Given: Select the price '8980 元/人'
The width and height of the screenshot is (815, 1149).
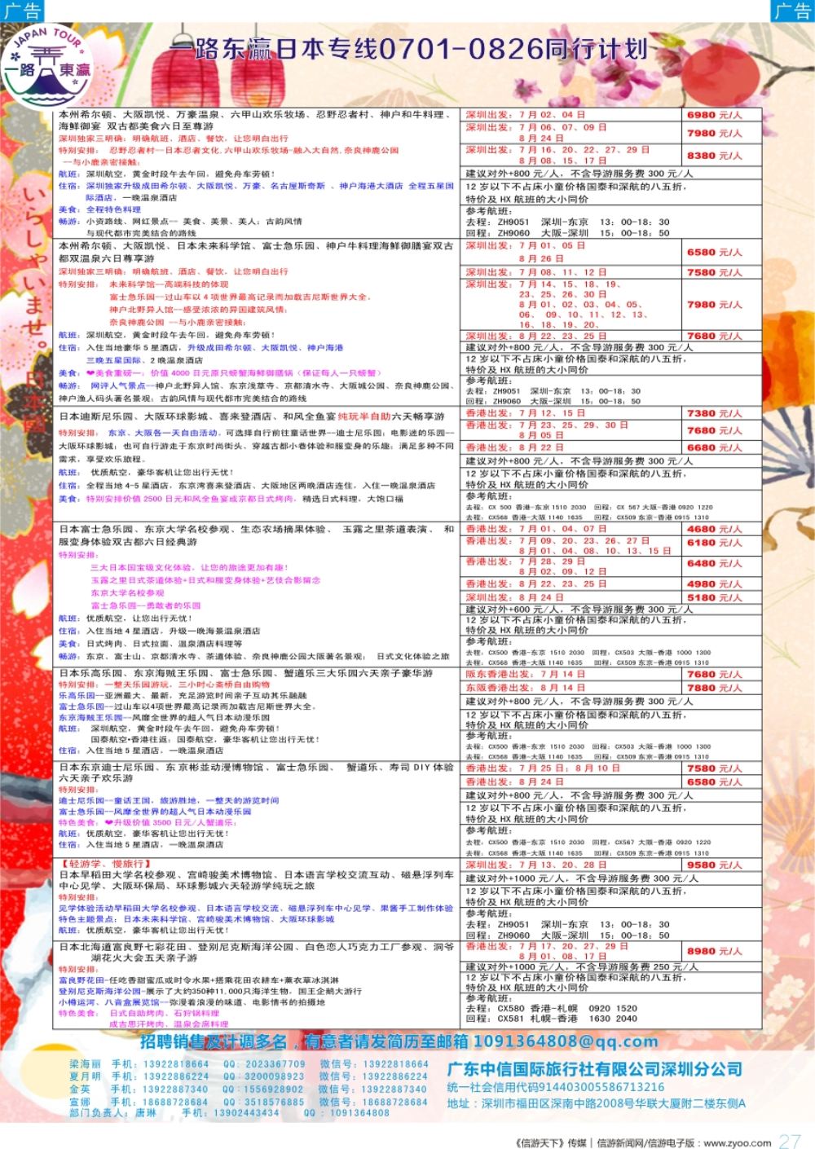Looking at the screenshot, I should (714, 952).
